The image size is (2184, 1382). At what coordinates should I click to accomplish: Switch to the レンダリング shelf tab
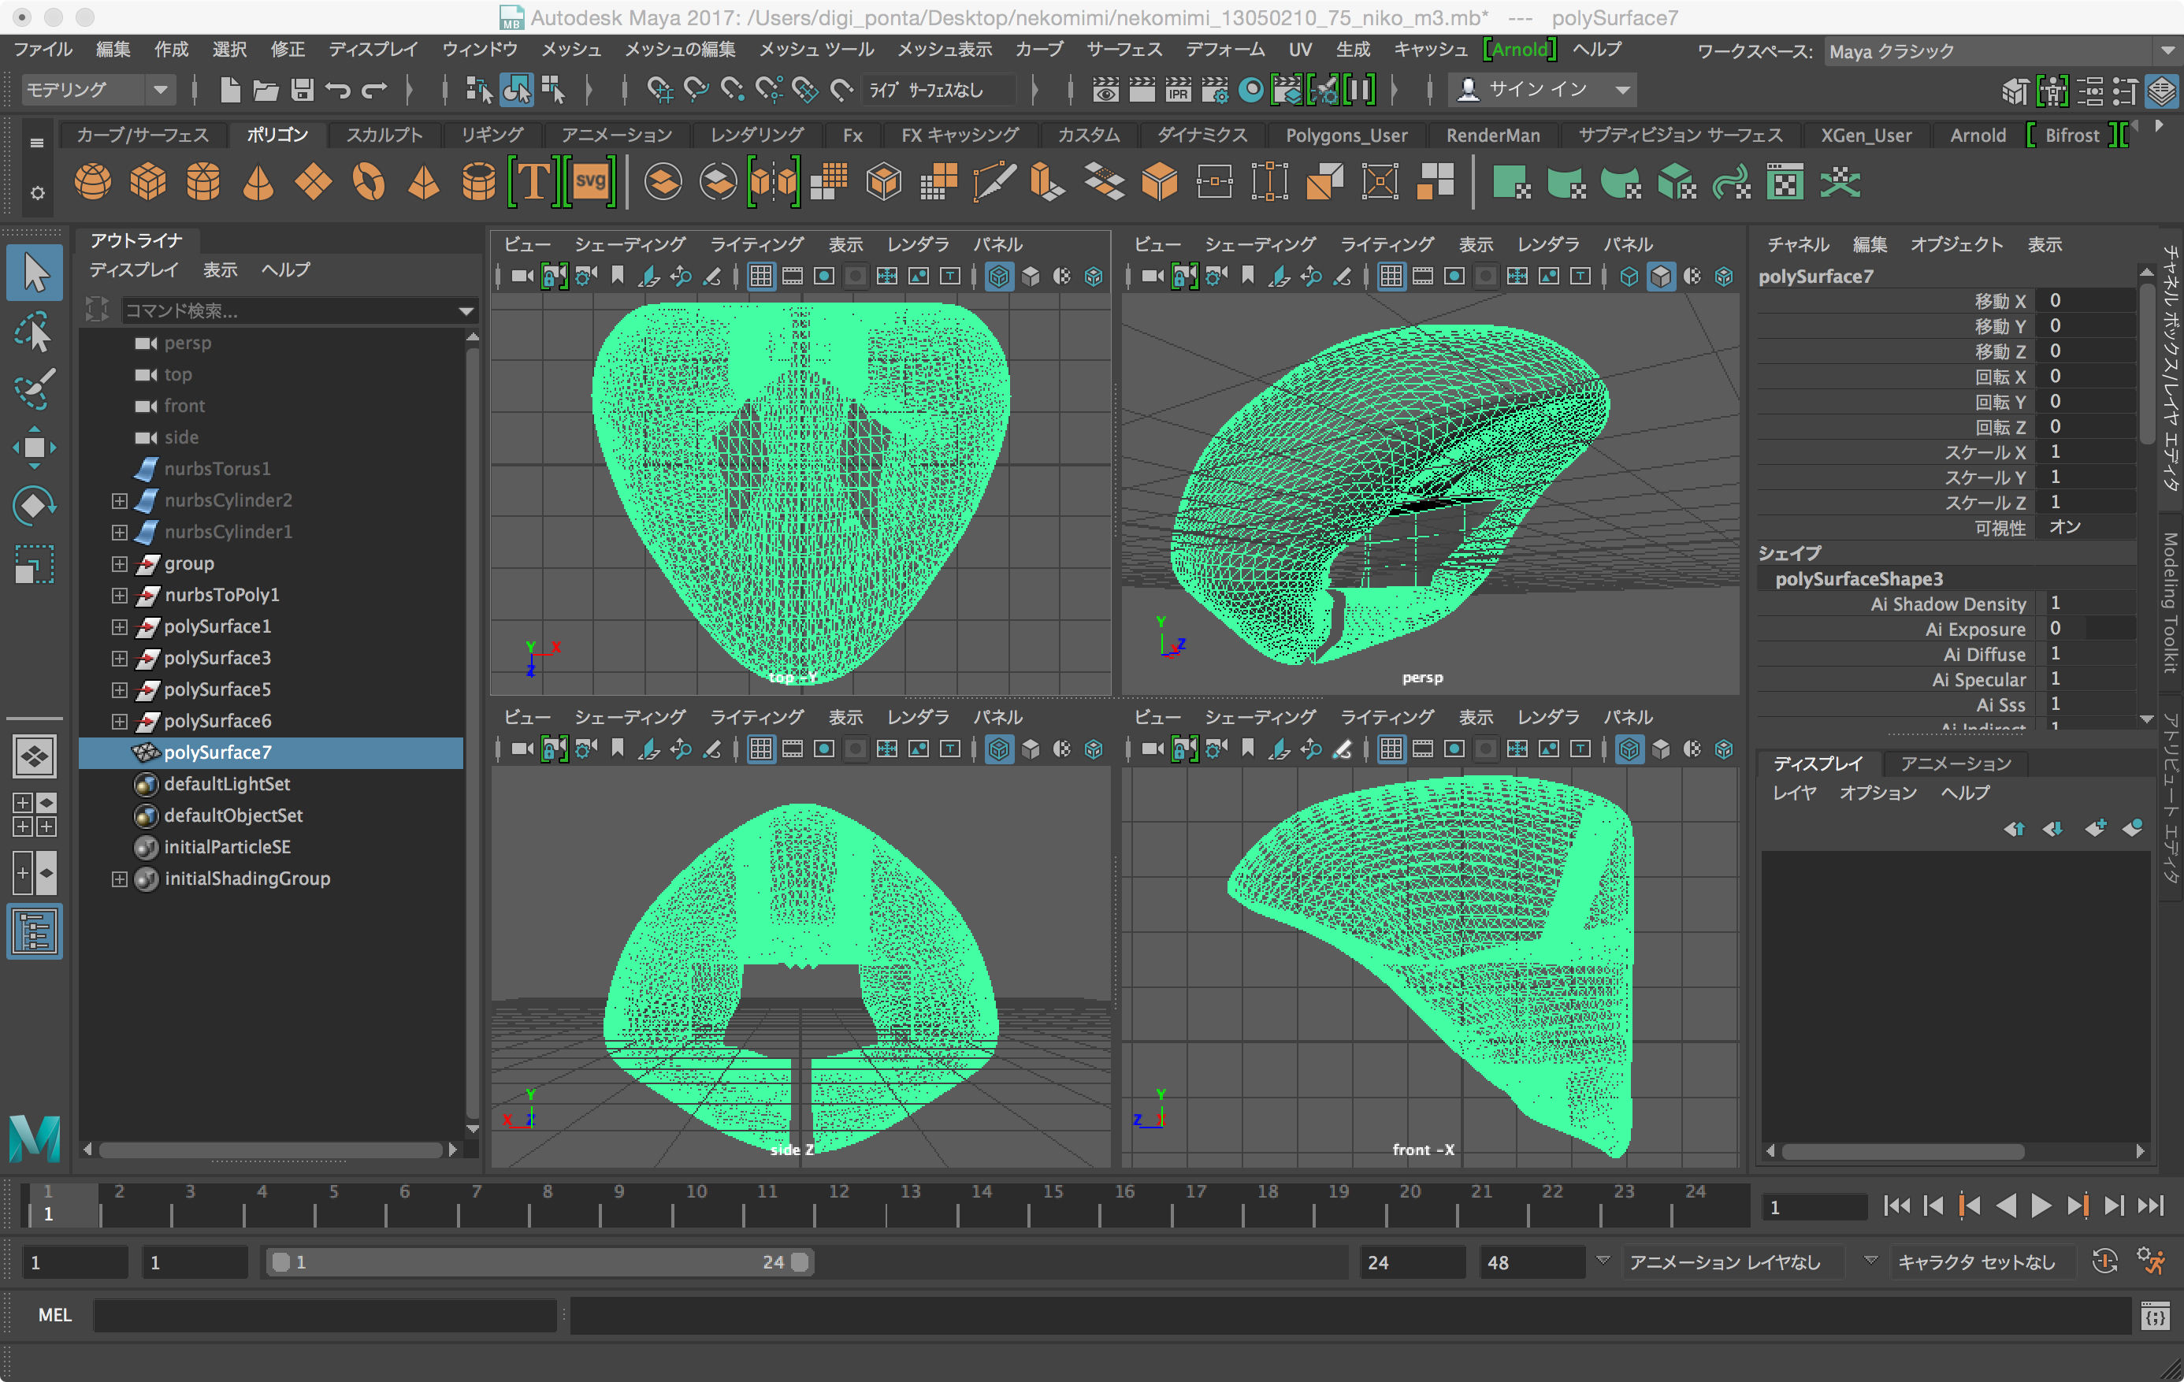756,135
